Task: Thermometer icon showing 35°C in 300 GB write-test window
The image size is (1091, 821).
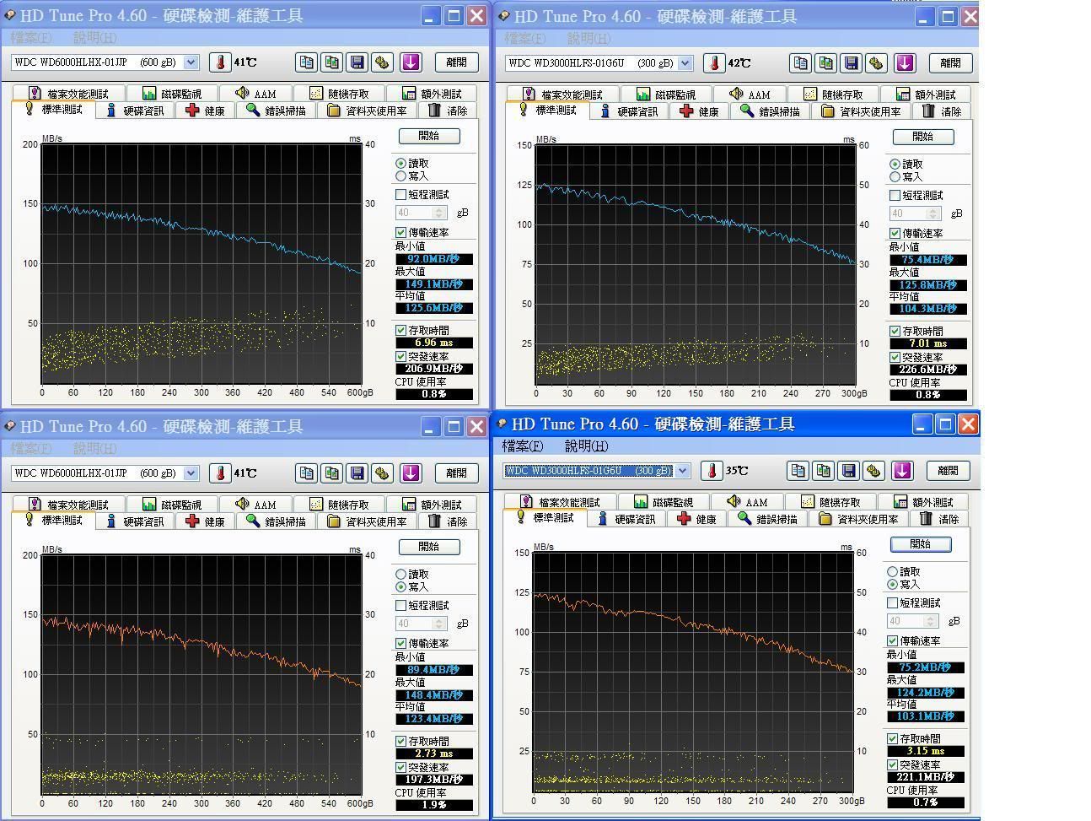Action: click(712, 470)
